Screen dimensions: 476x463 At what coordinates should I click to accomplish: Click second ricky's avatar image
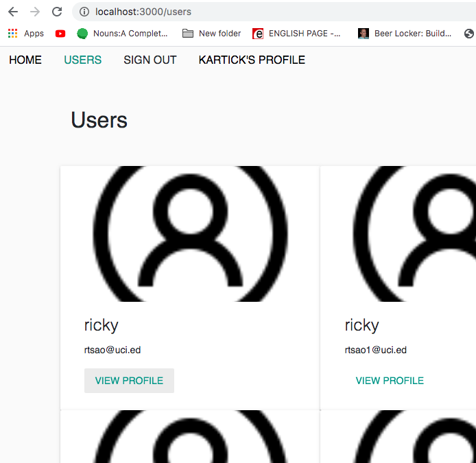(398, 234)
